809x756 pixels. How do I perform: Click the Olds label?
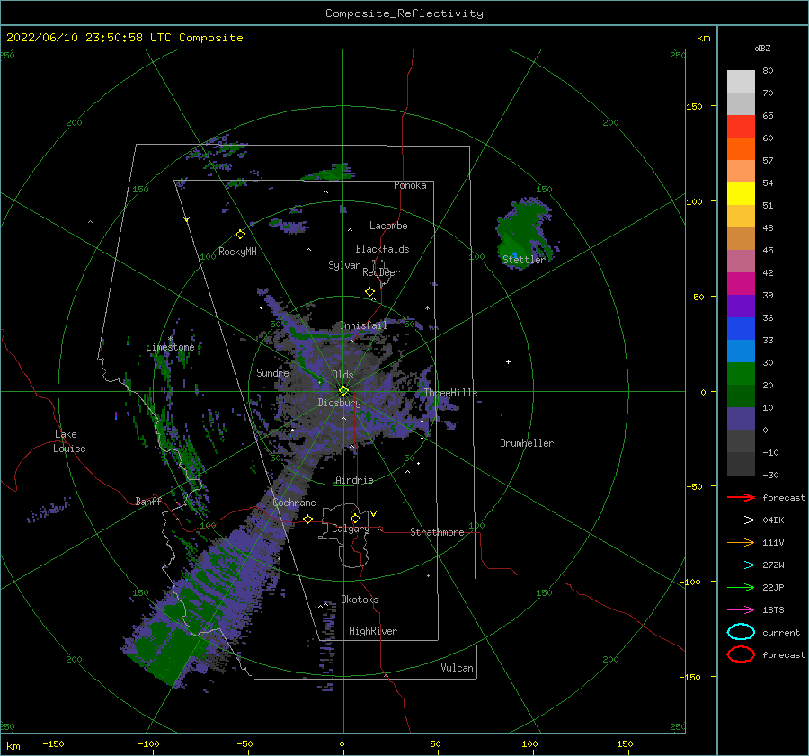[342, 375]
